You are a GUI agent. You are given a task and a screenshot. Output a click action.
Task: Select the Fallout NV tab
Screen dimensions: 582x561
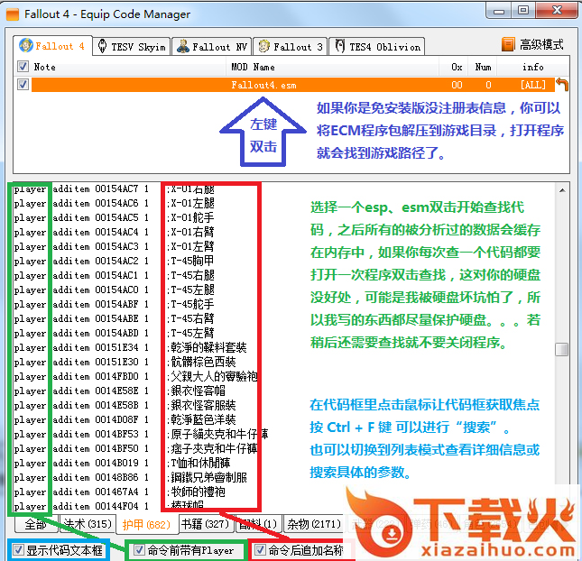coord(211,47)
